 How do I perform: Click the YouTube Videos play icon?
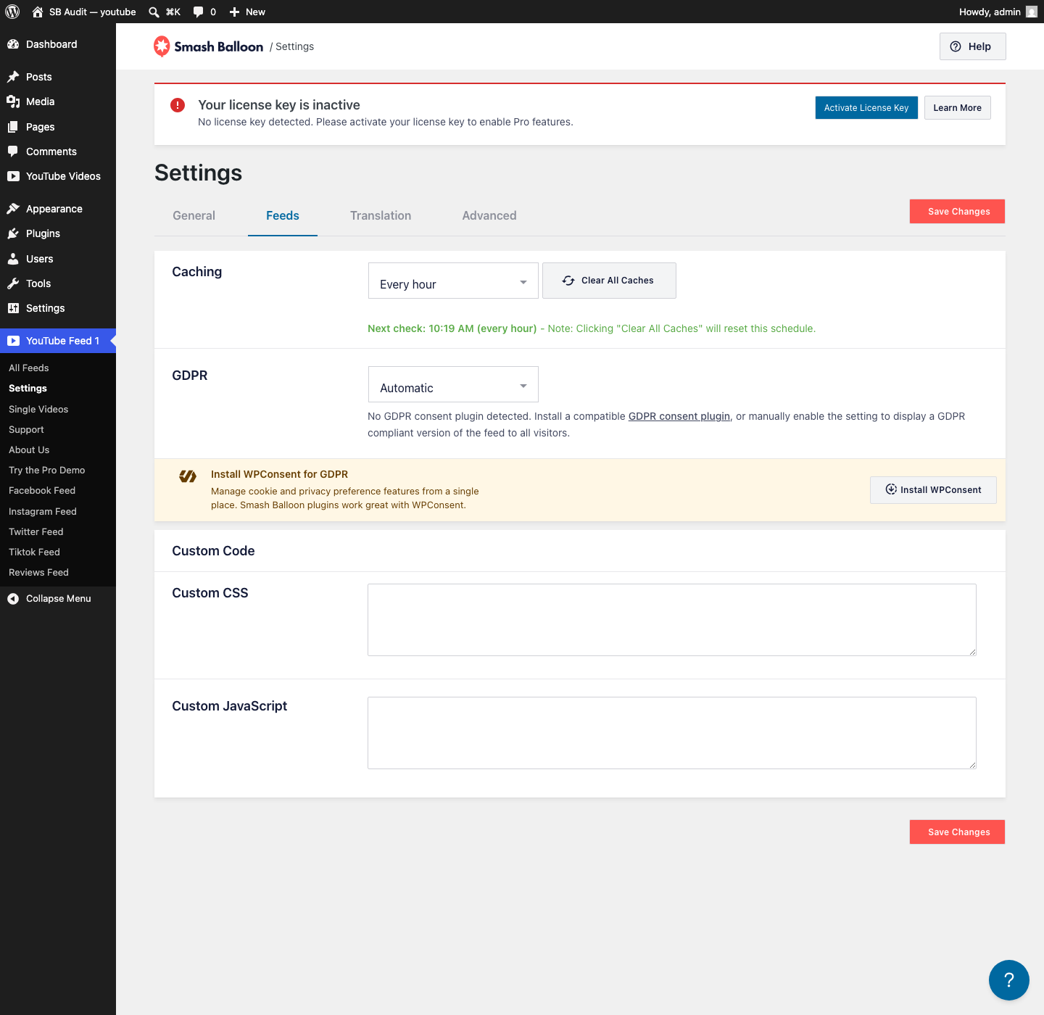coord(13,176)
